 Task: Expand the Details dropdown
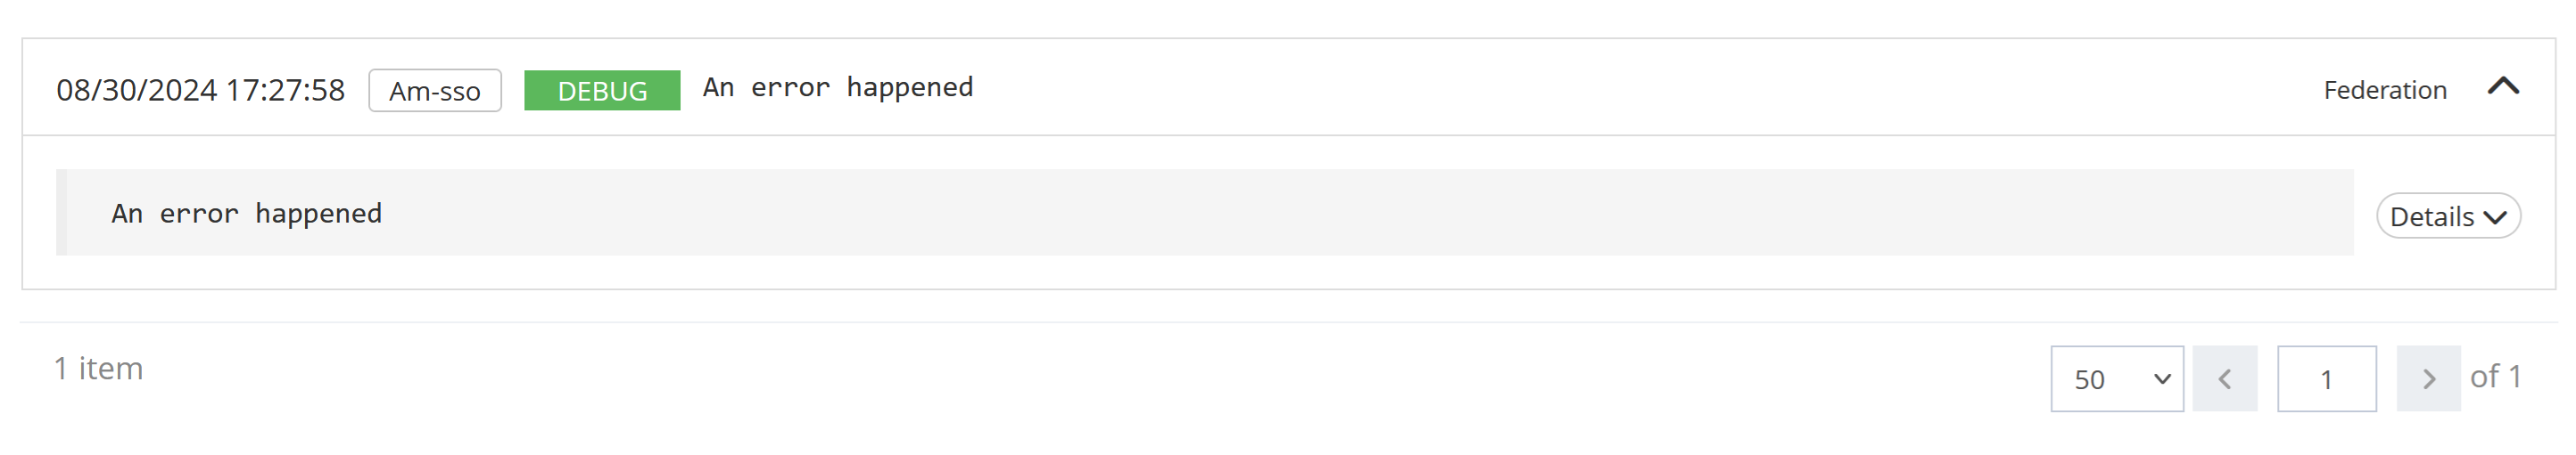2447,216
